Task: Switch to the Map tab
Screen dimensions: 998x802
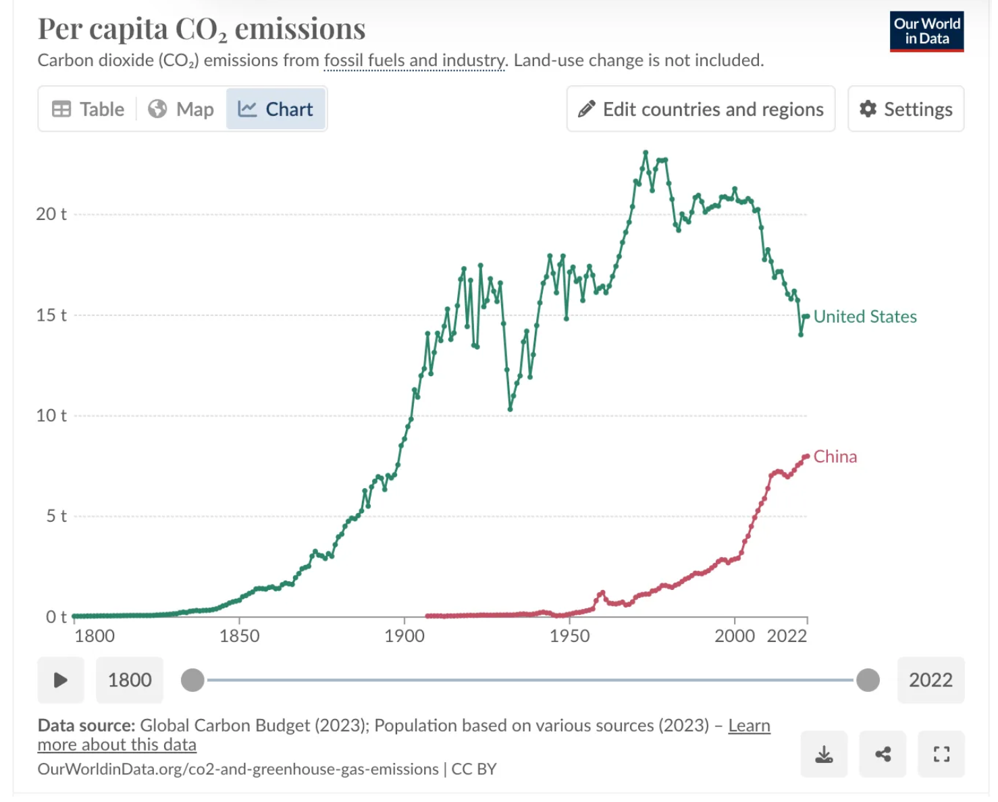Action: [x=181, y=109]
